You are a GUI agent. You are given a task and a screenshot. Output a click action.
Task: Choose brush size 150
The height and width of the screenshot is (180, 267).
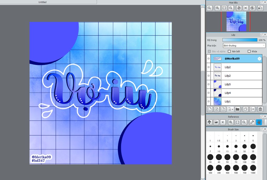coord(253,159)
